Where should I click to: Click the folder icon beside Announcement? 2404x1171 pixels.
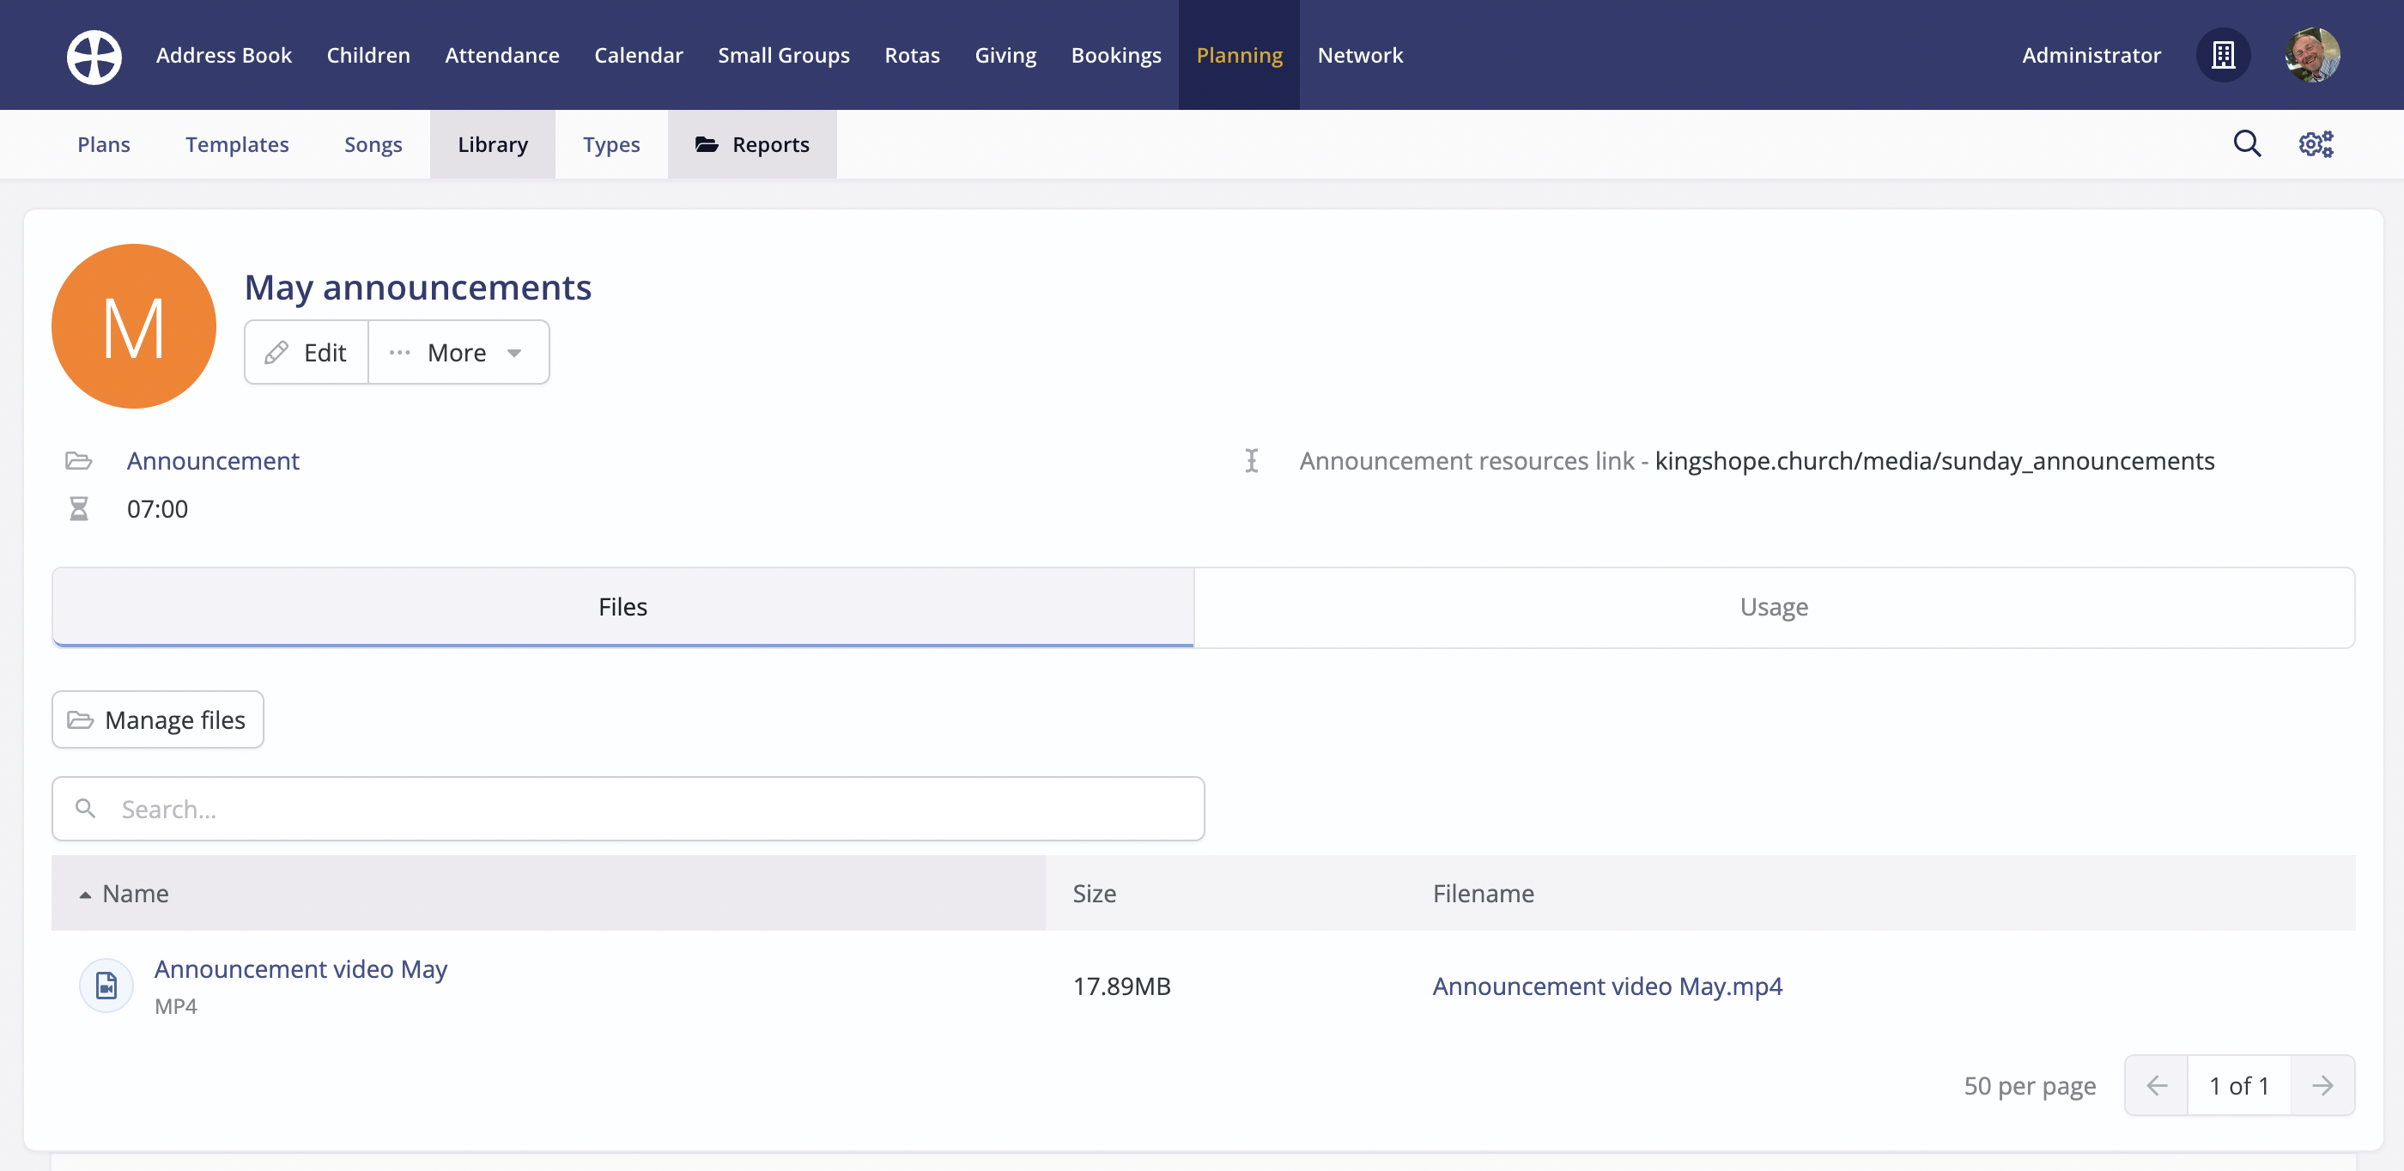coord(78,460)
